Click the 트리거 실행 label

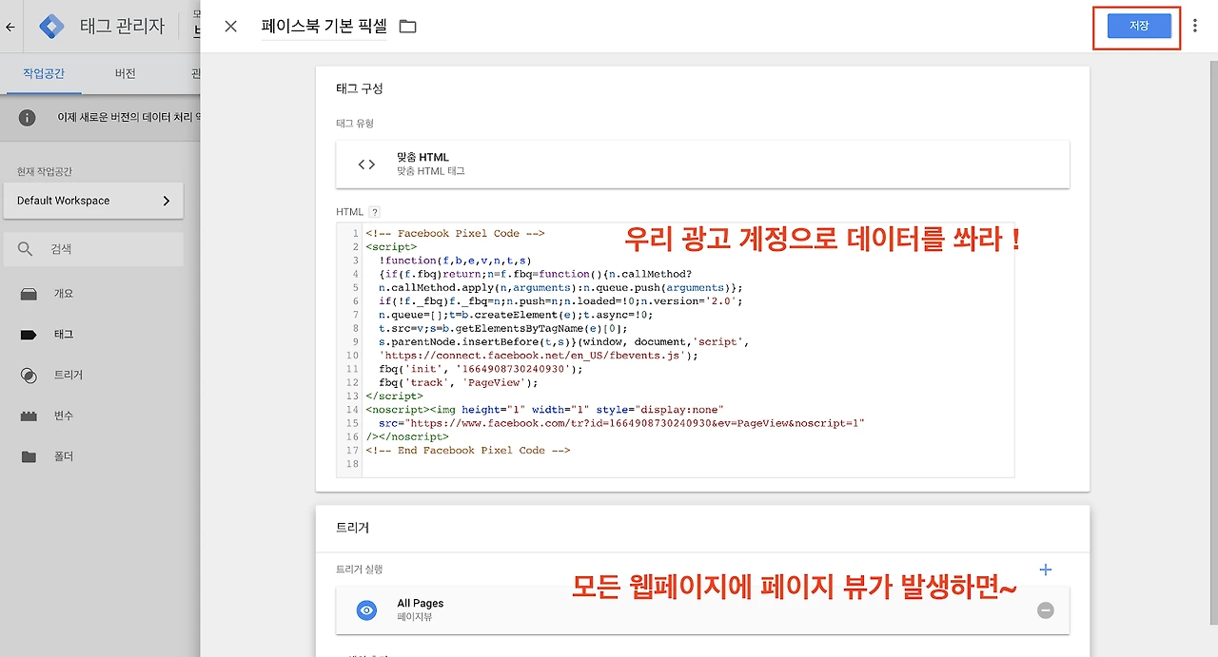pyautogui.click(x=360, y=570)
